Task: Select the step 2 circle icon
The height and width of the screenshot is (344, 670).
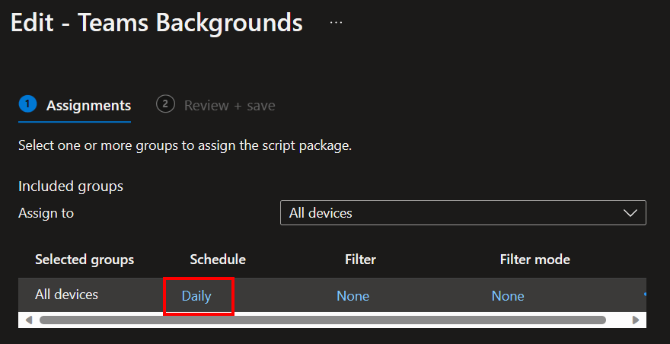Action: (165, 104)
